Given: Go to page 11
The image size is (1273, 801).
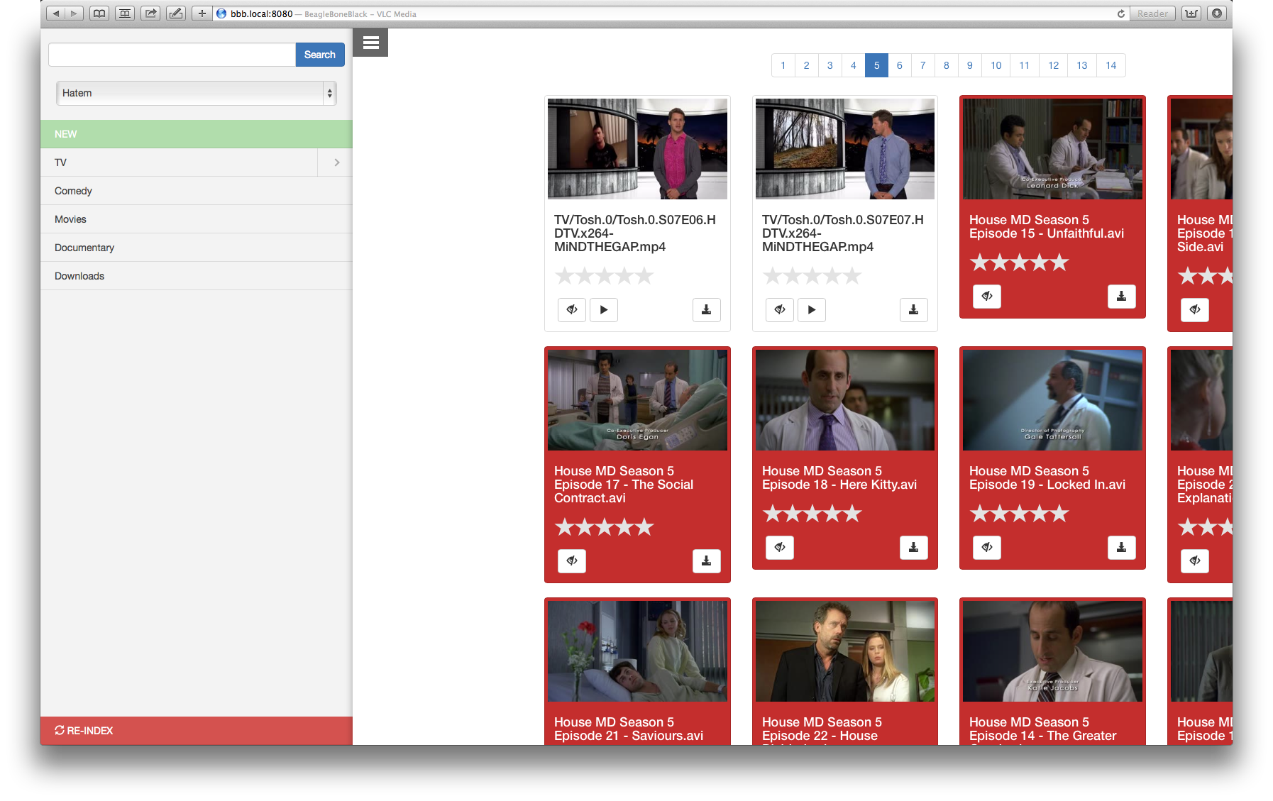Looking at the screenshot, I should 1025,65.
